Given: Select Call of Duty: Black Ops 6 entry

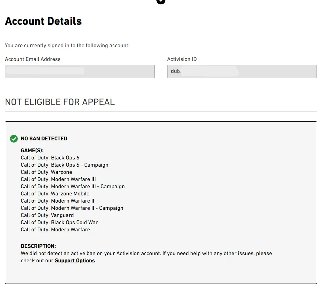Looking at the screenshot, I should pyautogui.click(x=50, y=158).
